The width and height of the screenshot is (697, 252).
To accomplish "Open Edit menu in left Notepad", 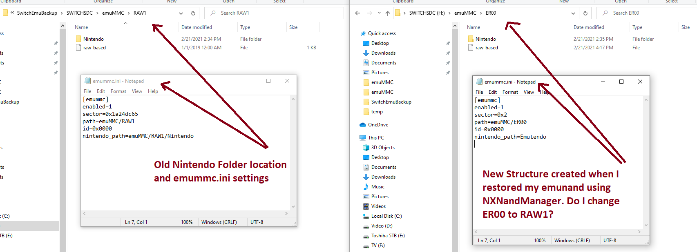I will pos(101,91).
